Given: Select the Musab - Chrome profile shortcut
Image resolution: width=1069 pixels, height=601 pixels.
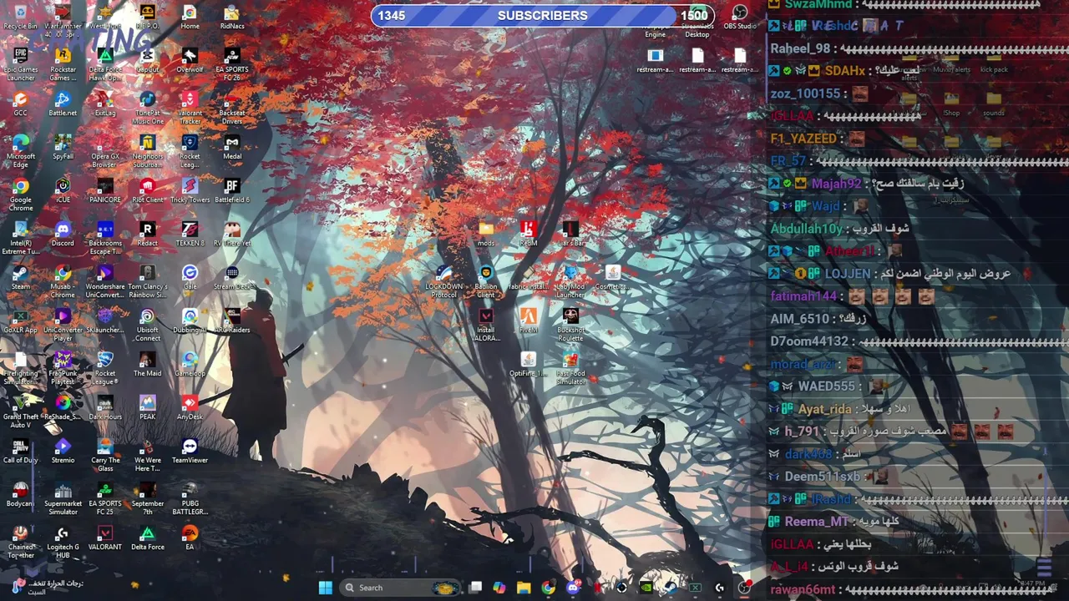Looking at the screenshot, I should [x=63, y=281].
